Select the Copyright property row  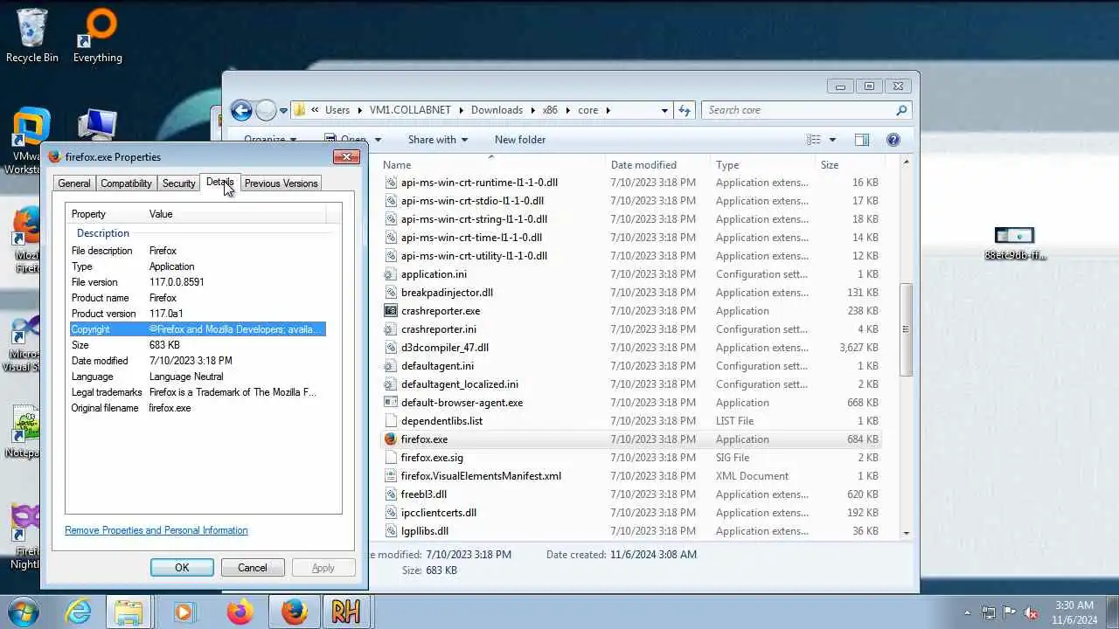click(x=198, y=329)
